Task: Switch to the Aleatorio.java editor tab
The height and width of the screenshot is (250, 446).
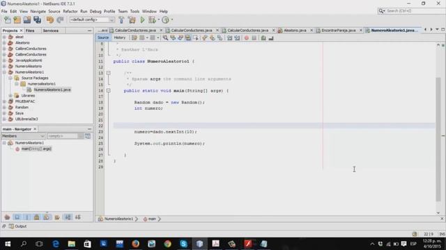Action: point(295,31)
